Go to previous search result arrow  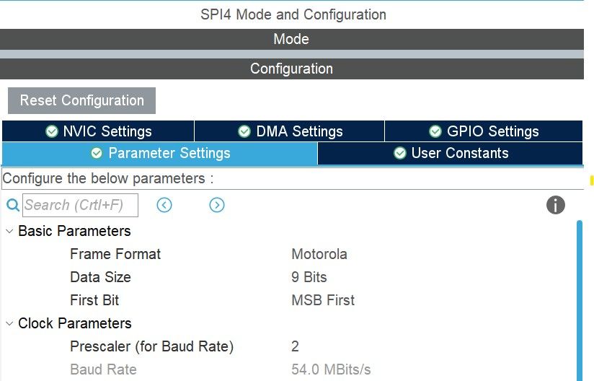[164, 205]
